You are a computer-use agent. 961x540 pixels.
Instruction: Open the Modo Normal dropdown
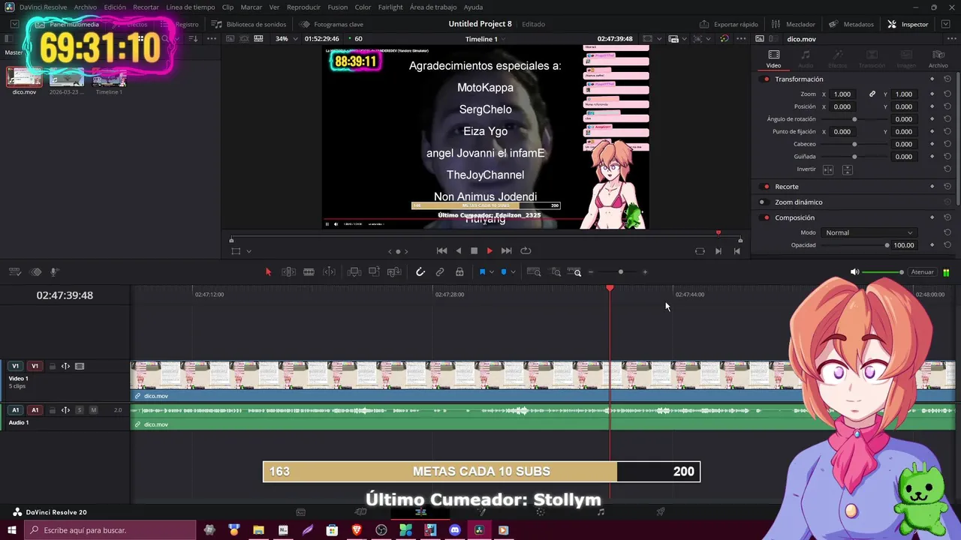coord(869,232)
